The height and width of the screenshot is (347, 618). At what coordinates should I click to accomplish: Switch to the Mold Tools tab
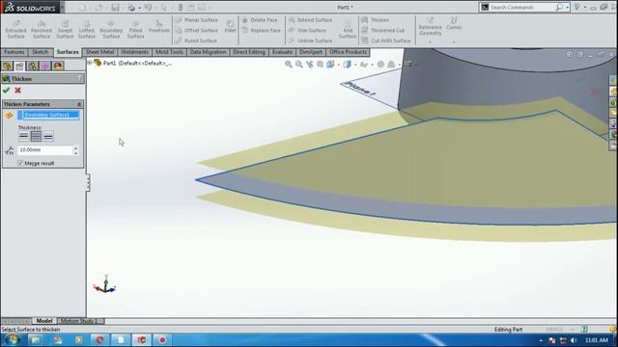pos(170,52)
